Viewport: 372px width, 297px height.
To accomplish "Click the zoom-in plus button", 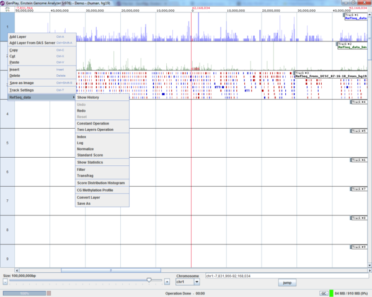I will [167, 282].
